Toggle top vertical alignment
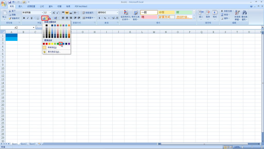Image resolution: width=264 pixels, height=149 pixels. tap(63, 13)
